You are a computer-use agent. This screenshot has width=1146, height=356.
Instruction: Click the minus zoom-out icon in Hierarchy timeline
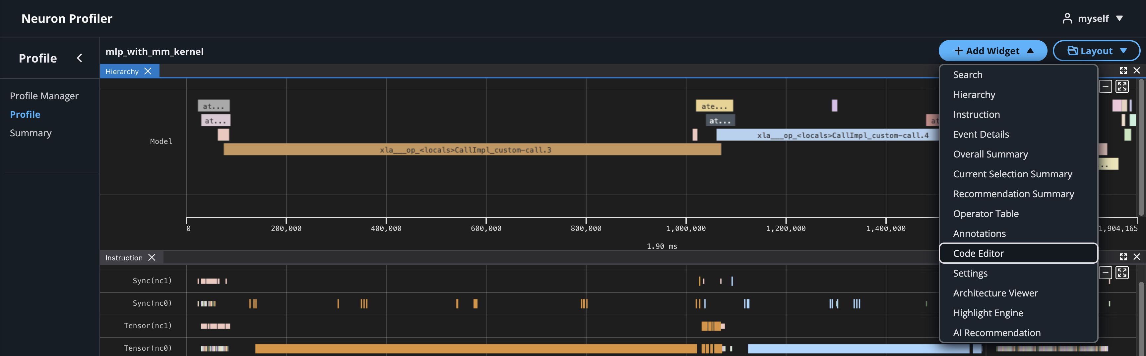[x=1106, y=86]
